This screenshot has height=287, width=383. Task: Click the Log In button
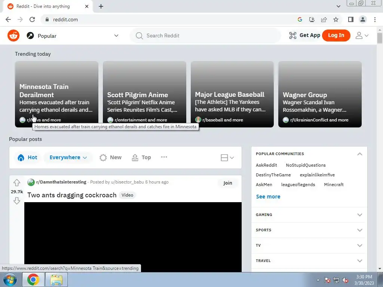[336, 36]
